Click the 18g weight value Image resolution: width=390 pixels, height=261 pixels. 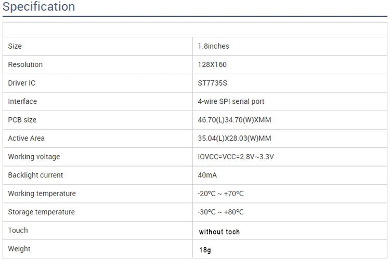click(x=205, y=250)
